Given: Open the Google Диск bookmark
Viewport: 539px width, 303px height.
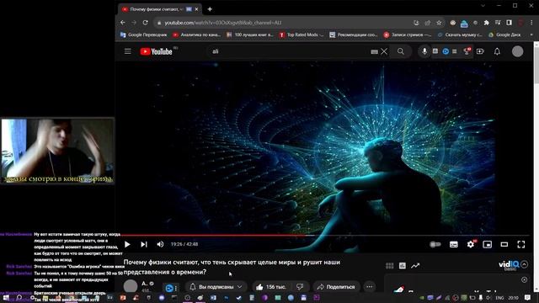Looking at the screenshot, I should point(504,35).
